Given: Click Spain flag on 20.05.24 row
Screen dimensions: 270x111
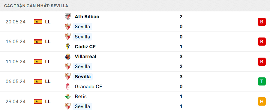Looking at the screenshot, I should click(38, 22).
